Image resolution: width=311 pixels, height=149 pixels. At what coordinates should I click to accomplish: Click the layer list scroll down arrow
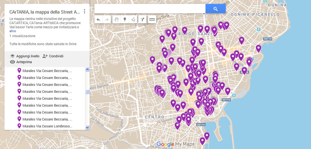click(87, 127)
